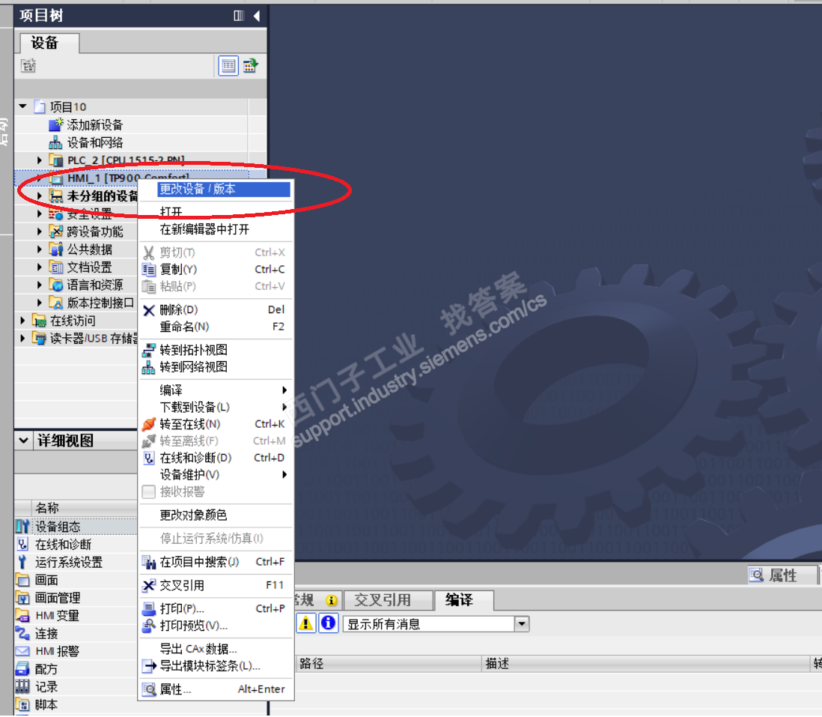This screenshot has width=822, height=717.
Task: Expand the 语言和资源 node
Action: tap(40, 285)
